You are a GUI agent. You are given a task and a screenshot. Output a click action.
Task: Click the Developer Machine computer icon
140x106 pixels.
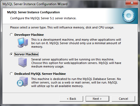[x=23, y=43]
